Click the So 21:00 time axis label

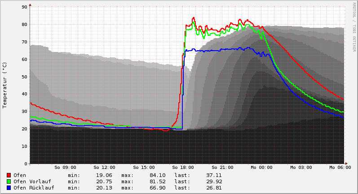point(222,168)
